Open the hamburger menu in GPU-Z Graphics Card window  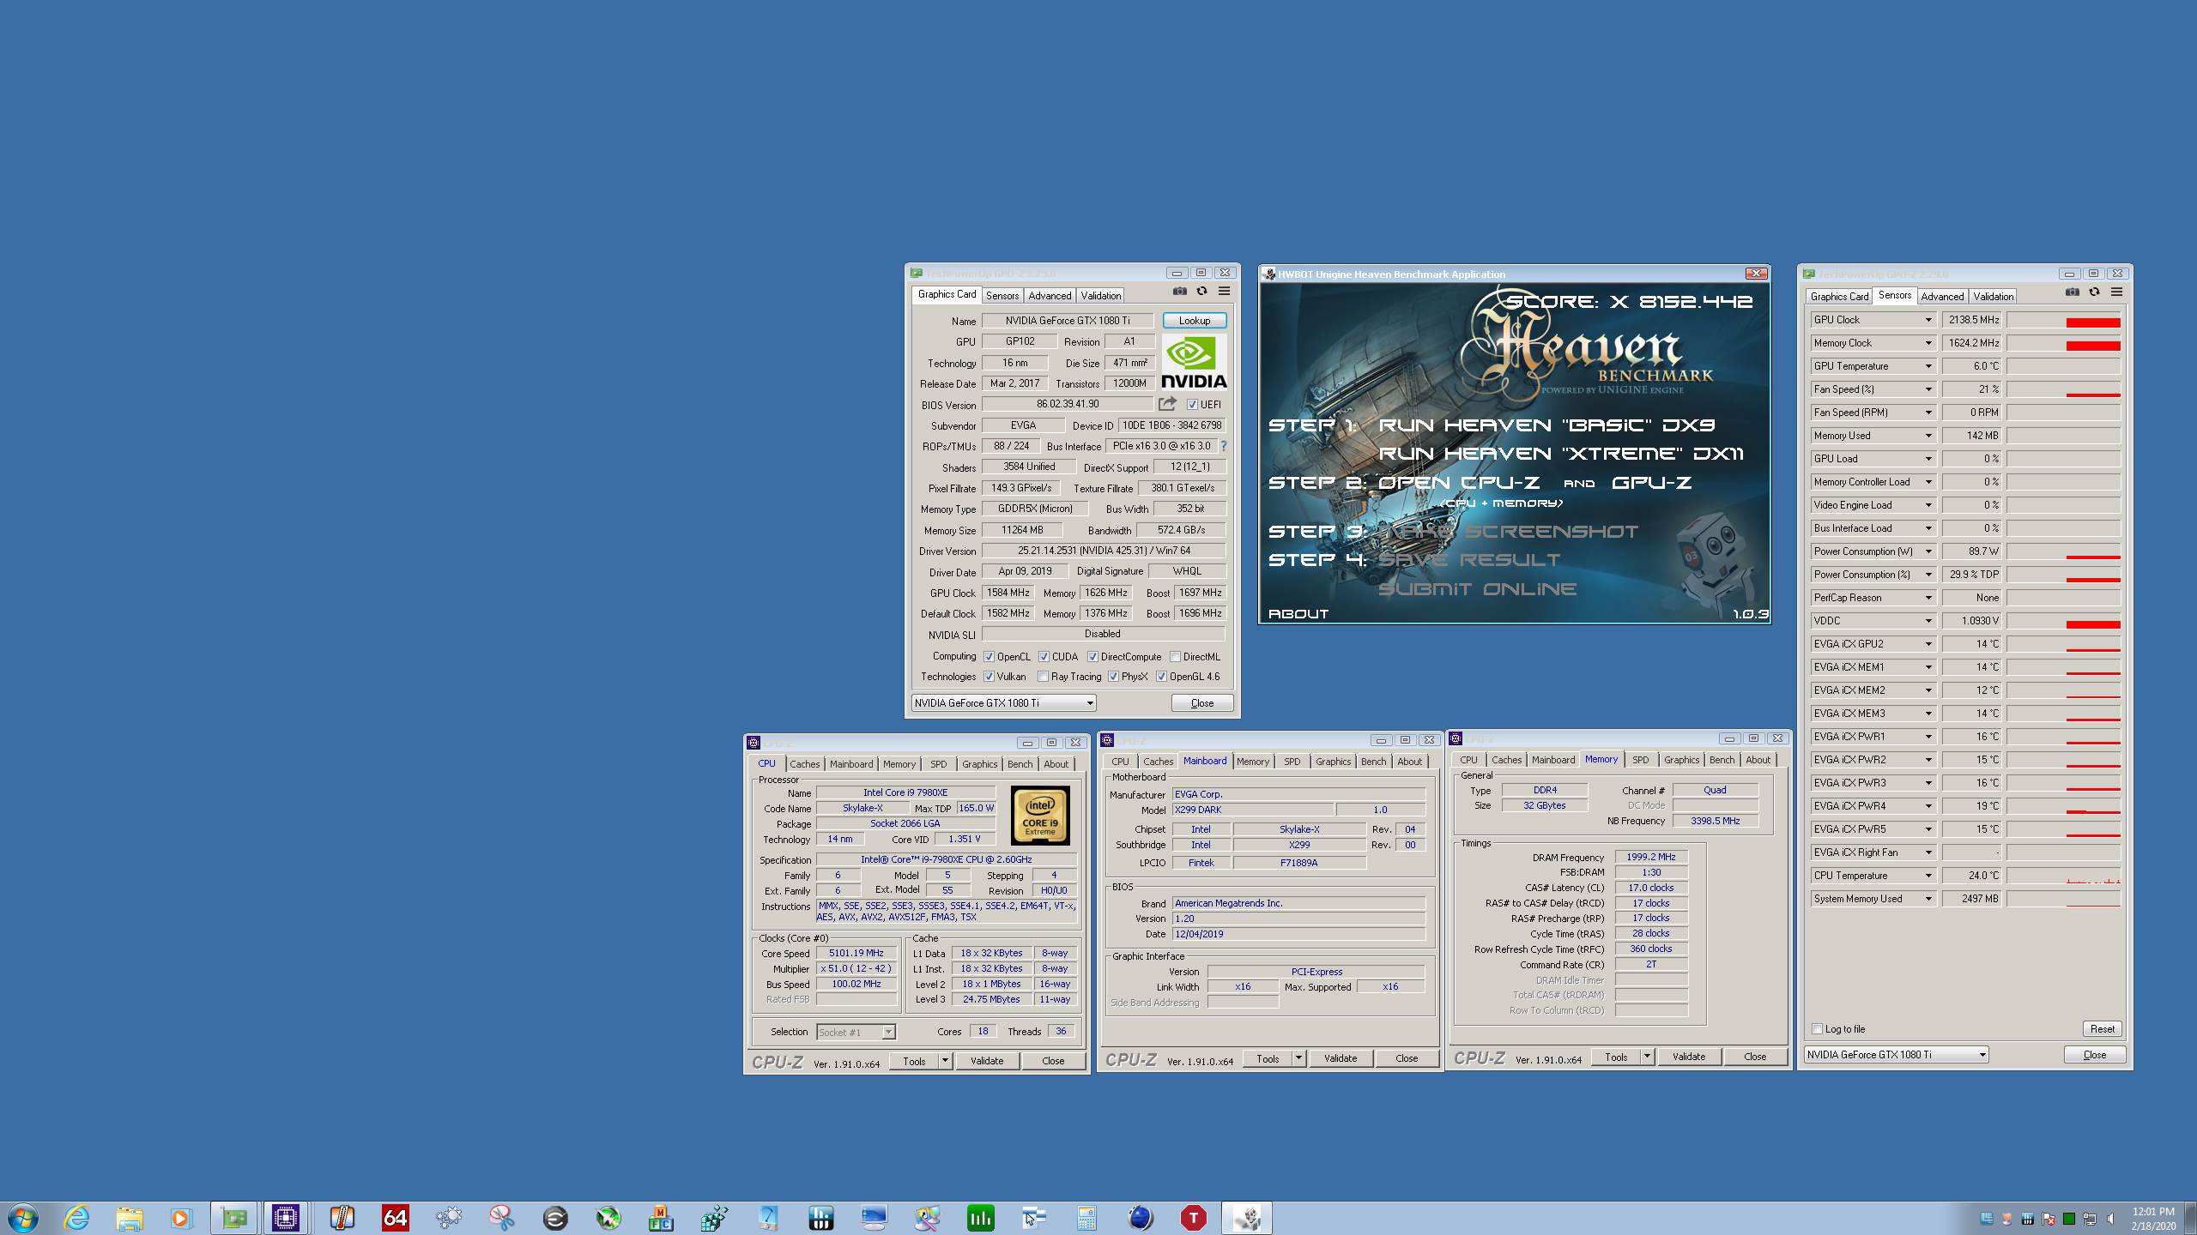click(x=1225, y=292)
